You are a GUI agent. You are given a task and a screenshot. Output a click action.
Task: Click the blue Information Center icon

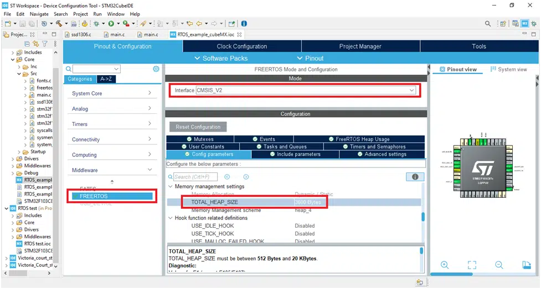(x=244, y=23)
